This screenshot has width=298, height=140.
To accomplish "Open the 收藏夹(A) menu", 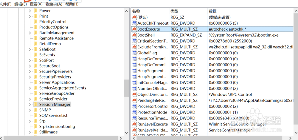I will click(54, 4).
